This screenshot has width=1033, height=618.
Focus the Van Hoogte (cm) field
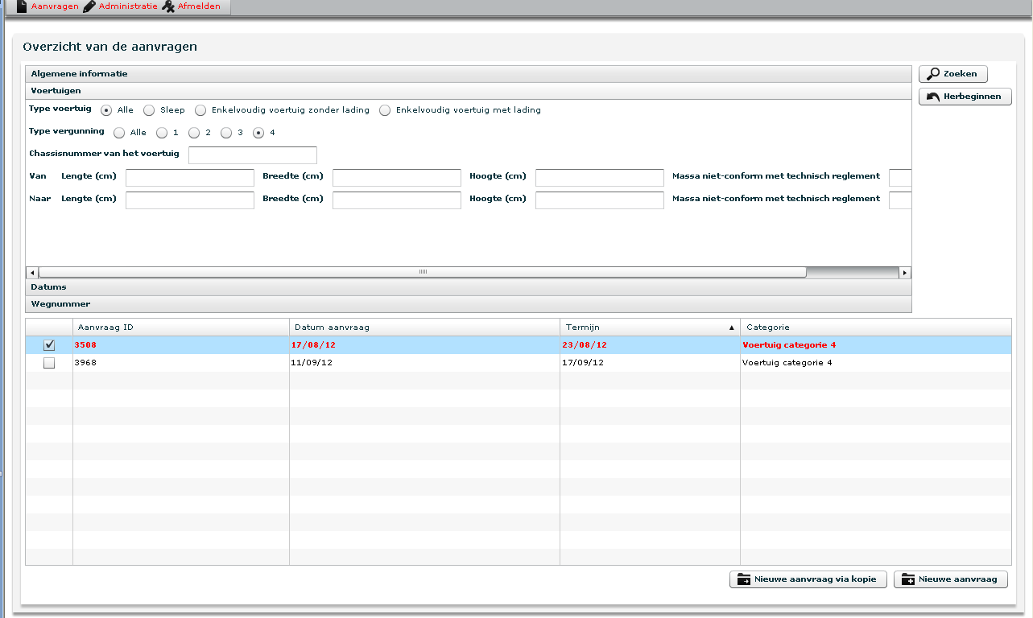[x=600, y=178]
